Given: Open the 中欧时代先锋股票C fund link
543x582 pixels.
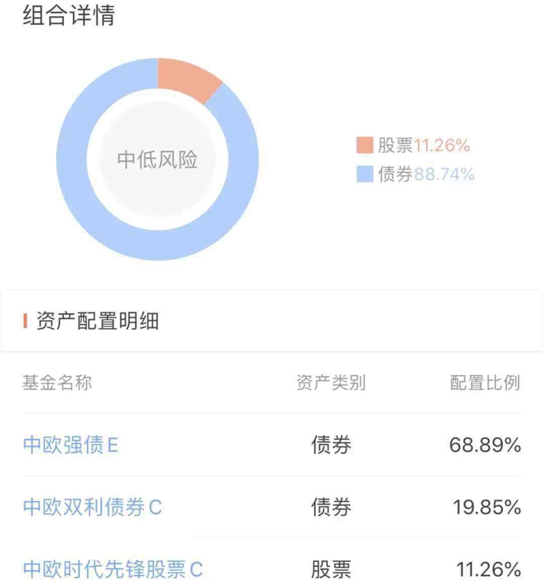Looking at the screenshot, I should 113,569.
